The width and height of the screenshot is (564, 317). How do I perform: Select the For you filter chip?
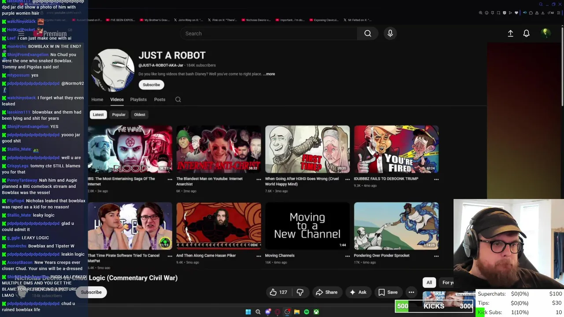coord(447,283)
